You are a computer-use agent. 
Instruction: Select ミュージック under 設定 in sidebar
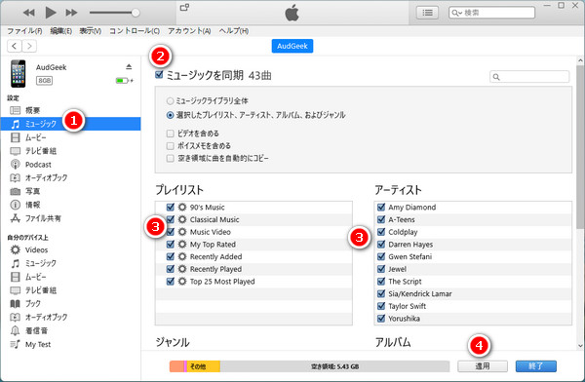point(70,124)
